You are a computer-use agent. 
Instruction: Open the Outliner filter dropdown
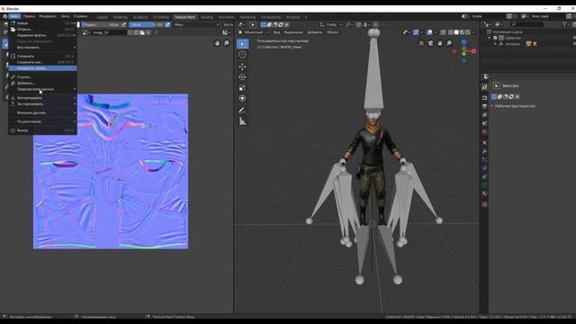[566, 24]
